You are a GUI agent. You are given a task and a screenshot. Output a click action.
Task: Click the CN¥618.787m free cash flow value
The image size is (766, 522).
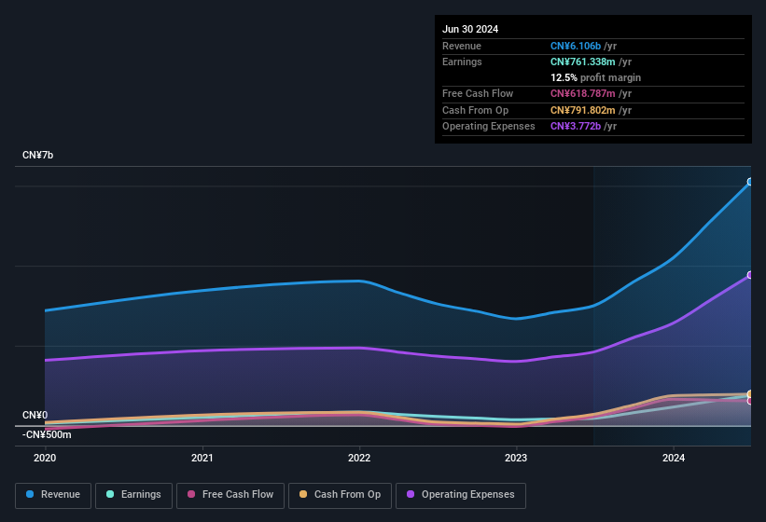pos(583,93)
